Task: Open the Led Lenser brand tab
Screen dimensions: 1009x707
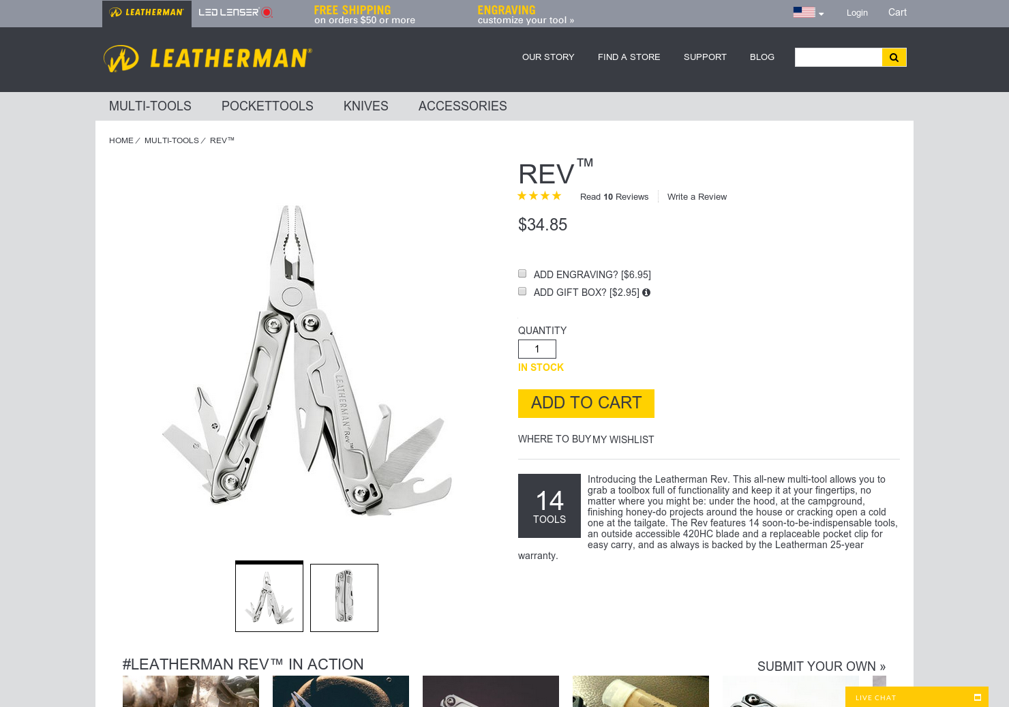Action: (235, 12)
